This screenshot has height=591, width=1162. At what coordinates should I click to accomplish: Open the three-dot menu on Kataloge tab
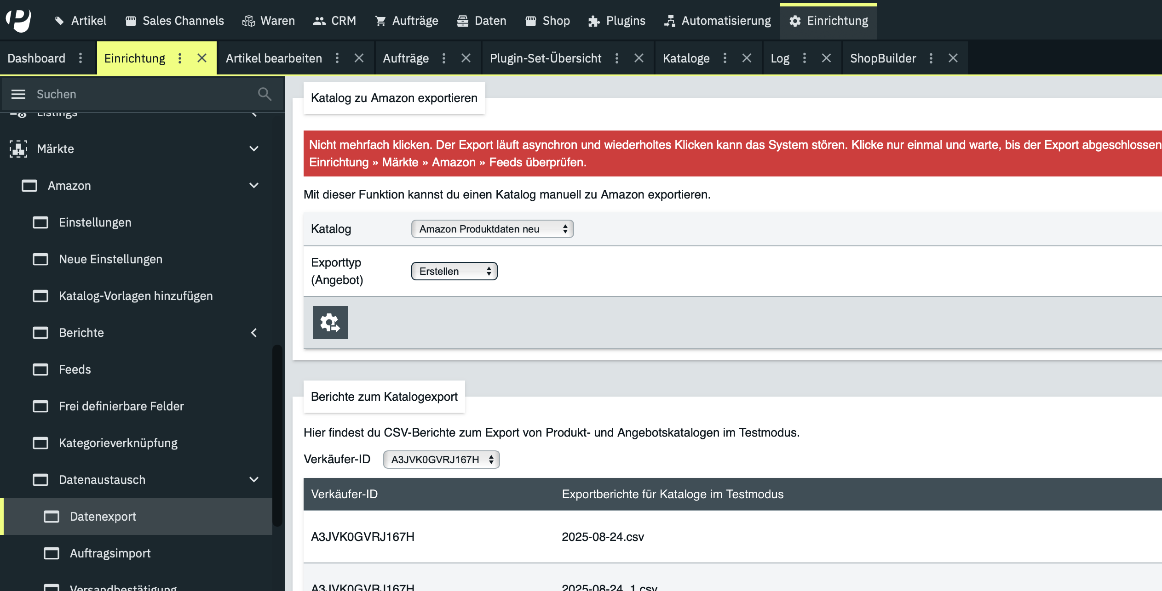click(725, 58)
